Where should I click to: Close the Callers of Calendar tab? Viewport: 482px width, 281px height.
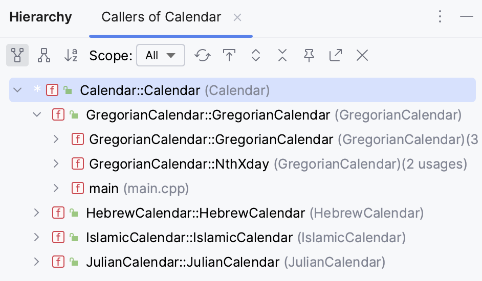[x=237, y=17]
